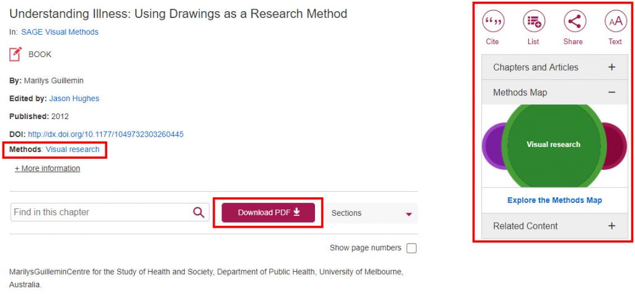The image size is (635, 294).
Task: Open the Share icon
Action: point(575,22)
